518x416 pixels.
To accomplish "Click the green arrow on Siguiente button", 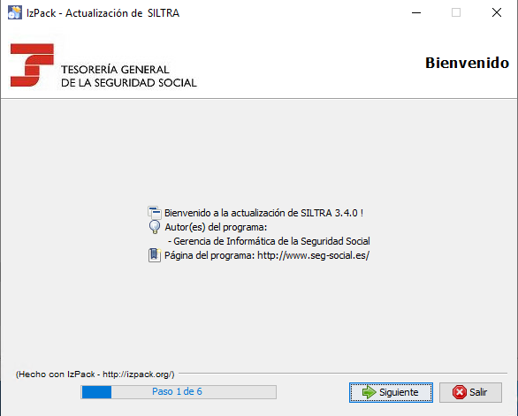I will (x=369, y=392).
